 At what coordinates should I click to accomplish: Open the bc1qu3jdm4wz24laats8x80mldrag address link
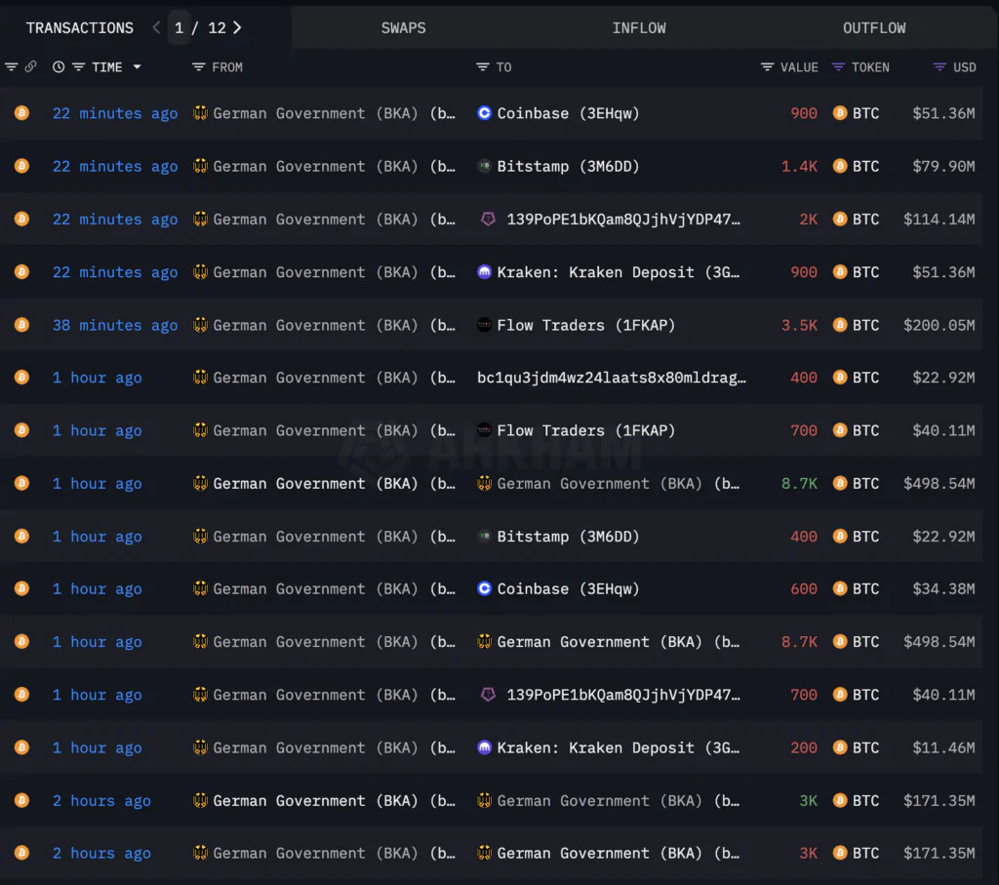[x=612, y=378]
